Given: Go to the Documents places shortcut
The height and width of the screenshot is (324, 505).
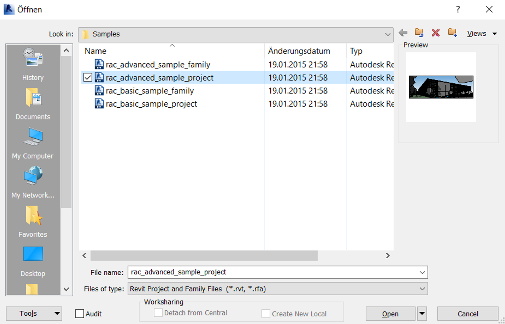Looking at the screenshot, I should click(x=33, y=104).
